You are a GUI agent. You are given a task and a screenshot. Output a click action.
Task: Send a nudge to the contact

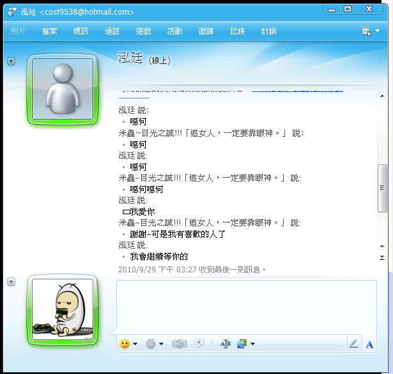click(179, 344)
